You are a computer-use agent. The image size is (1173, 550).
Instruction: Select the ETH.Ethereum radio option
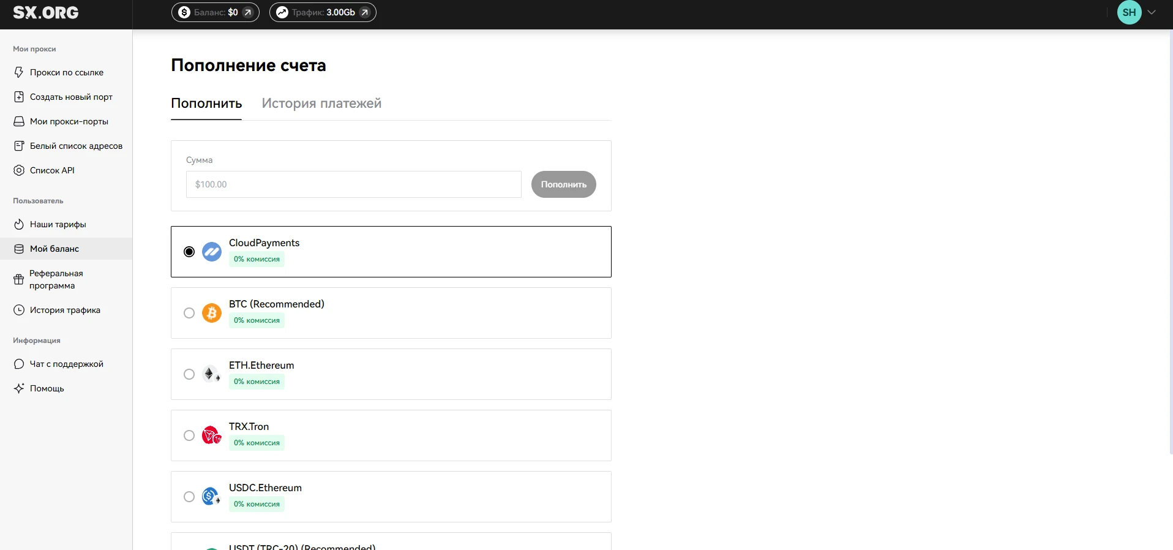pyautogui.click(x=189, y=374)
